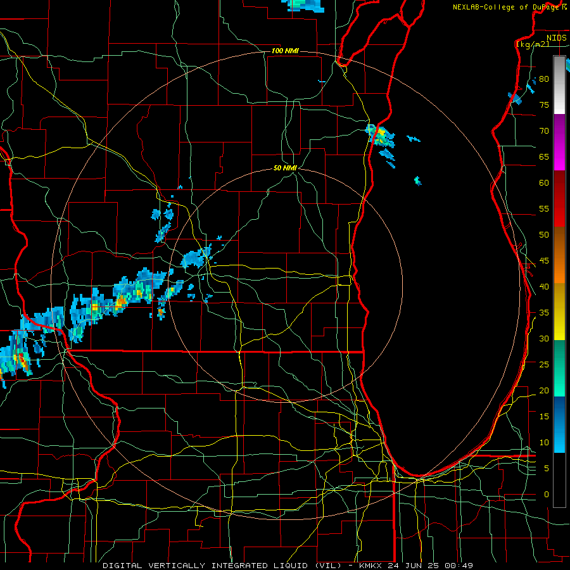Select the purple segment of the color bar
The width and height of the screenshot is (570, 570).
point(559,127)
